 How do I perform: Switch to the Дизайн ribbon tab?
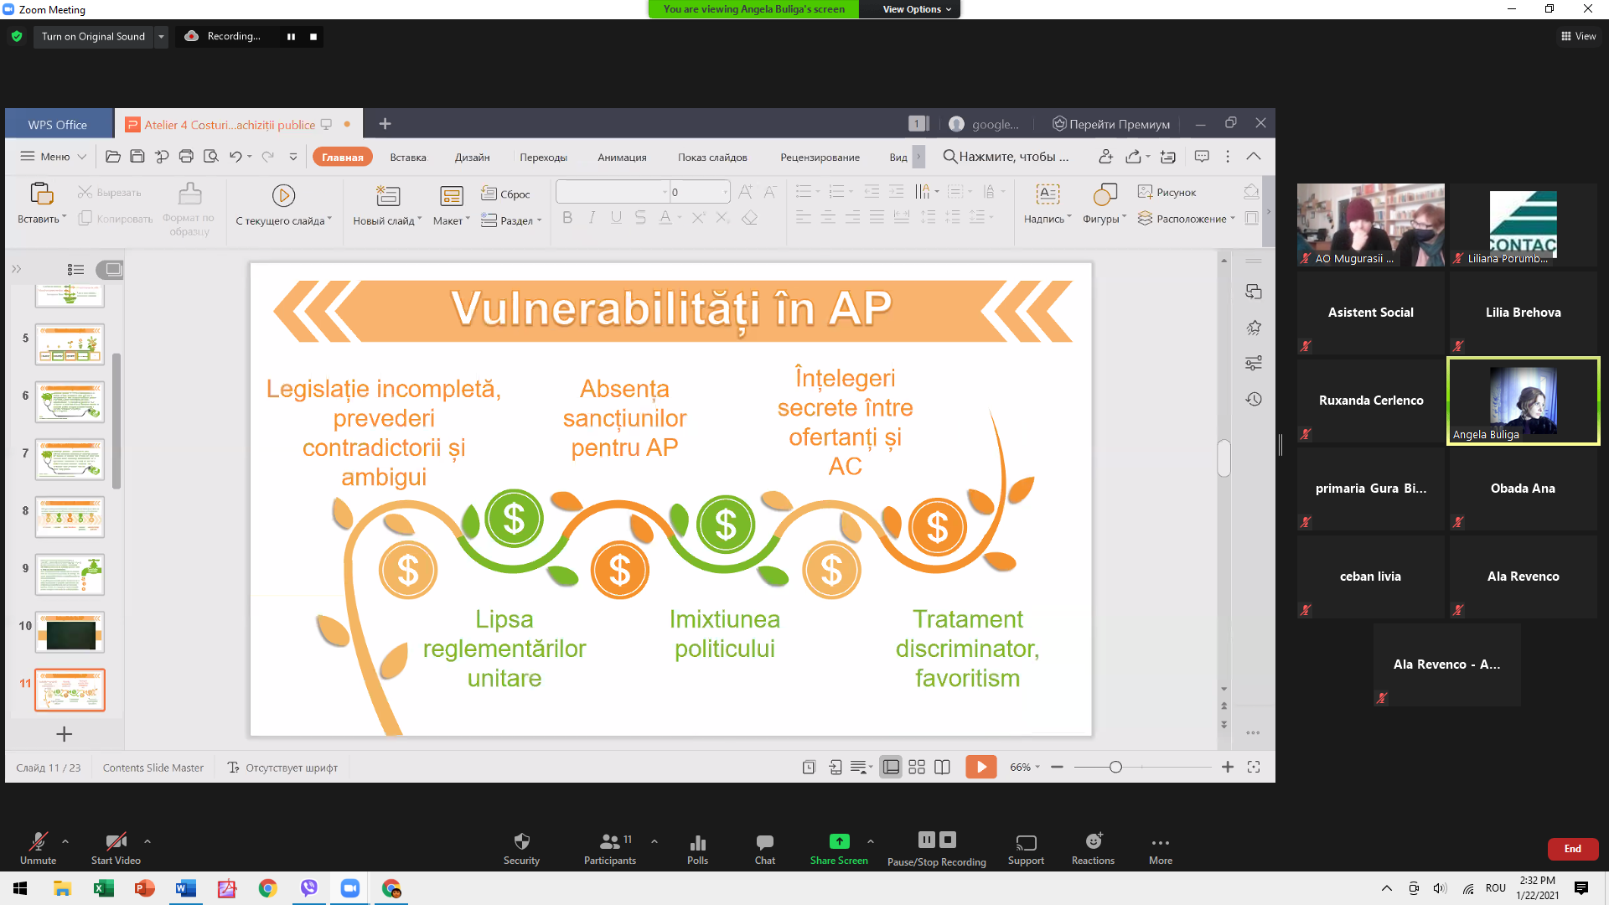(472, 157)
